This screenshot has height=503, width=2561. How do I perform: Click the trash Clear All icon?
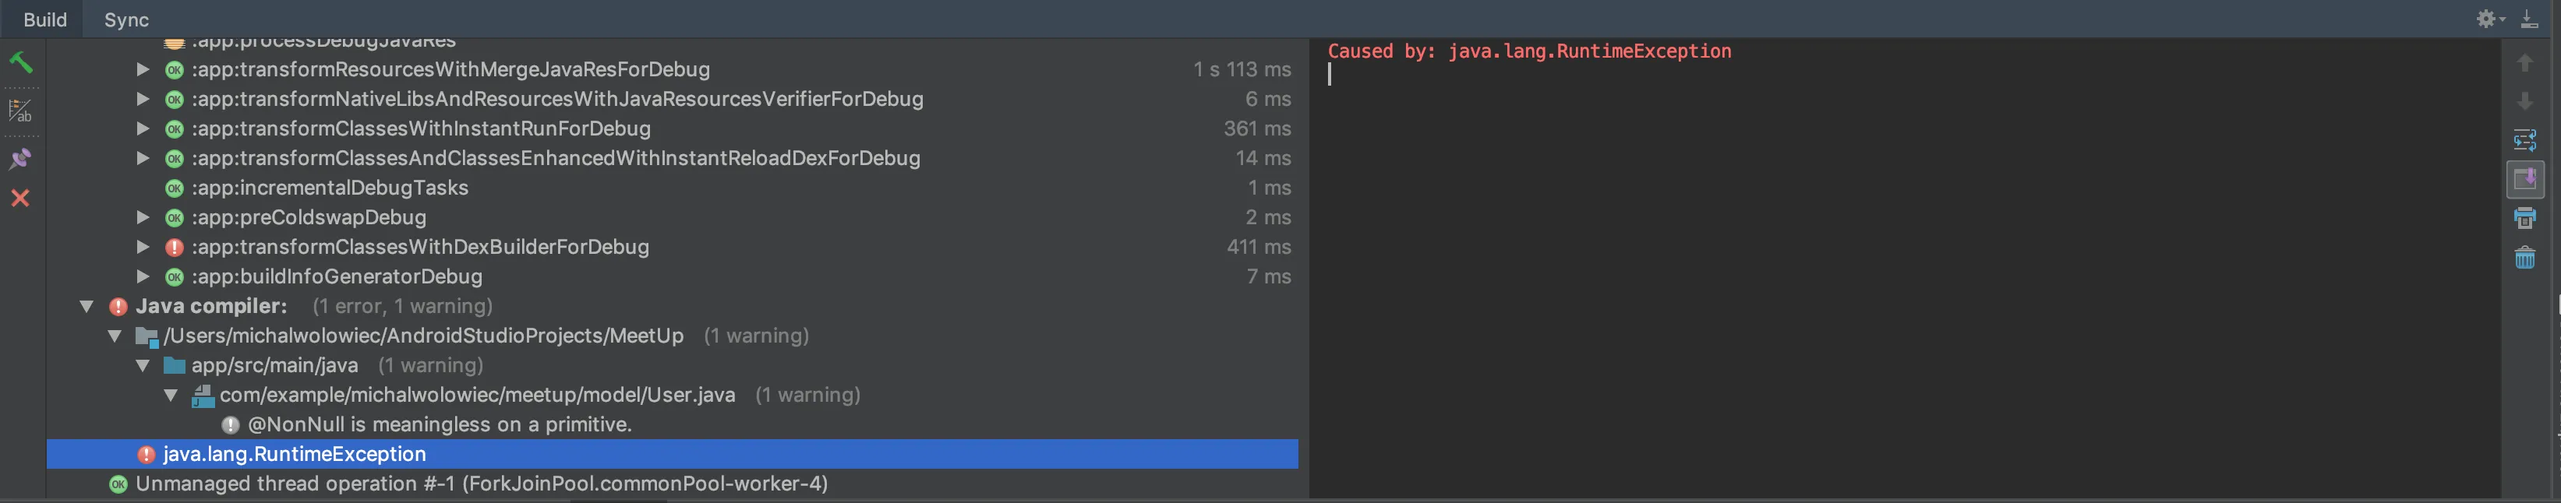[x=2525, y=259]
